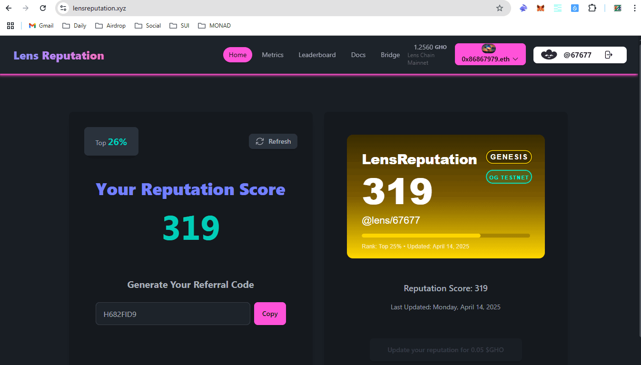Open Chrome three-dot menu
Screen dimensions: 641x365
pyautogui.click(x=634, y=8)
